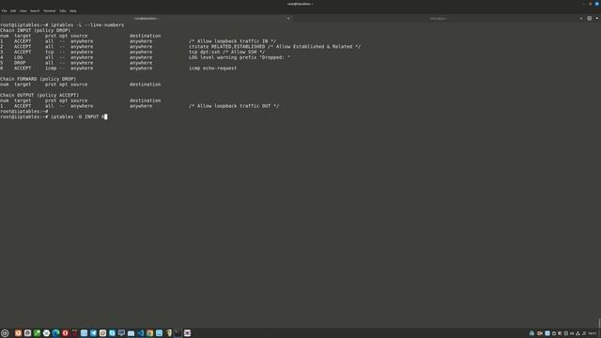The image size is (601, 338).
Task: Add a new terminal tab
Action: pos(590,19)
